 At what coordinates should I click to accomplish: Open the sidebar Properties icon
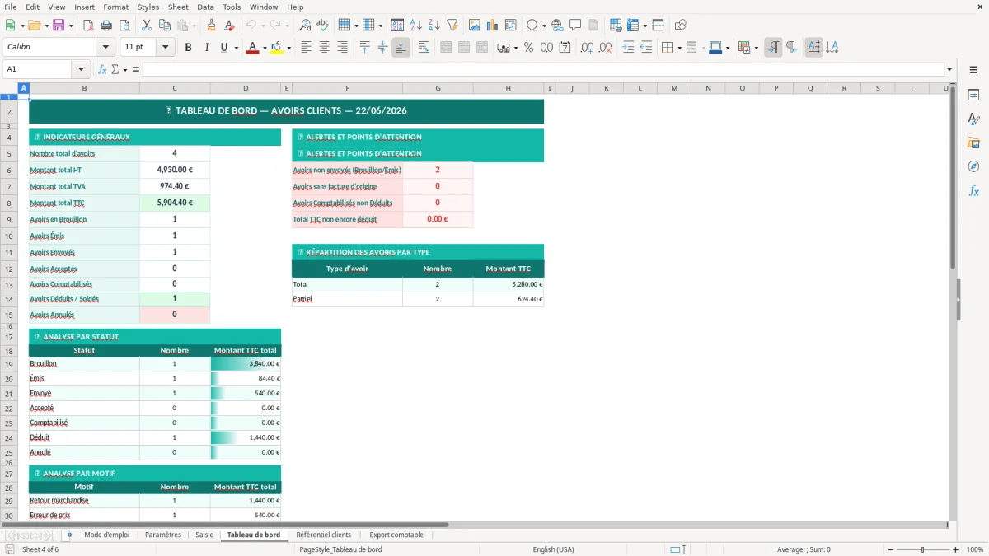pyautogui.click(x=973, y=95)
